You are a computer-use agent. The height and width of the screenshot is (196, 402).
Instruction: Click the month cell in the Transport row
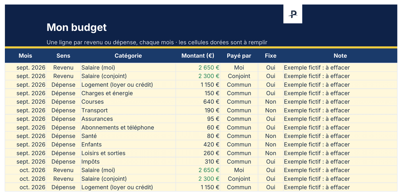click(x=26, y=110)
